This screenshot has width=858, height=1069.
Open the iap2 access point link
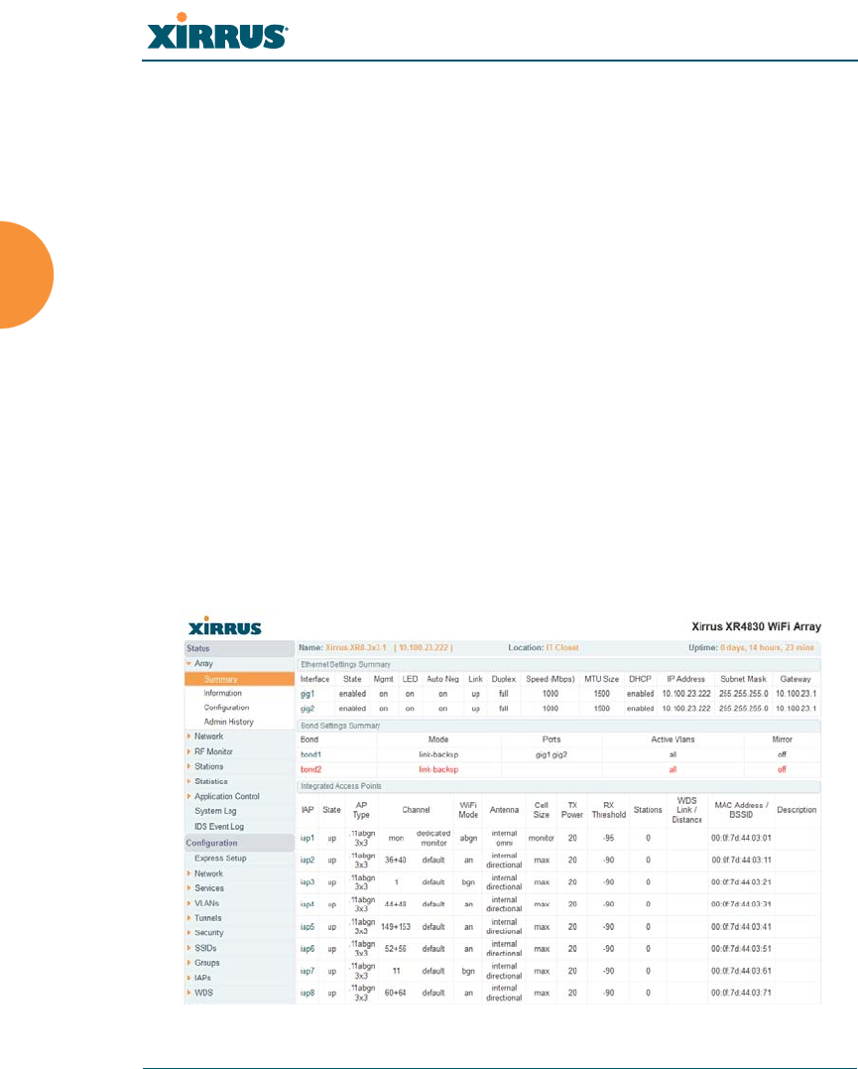307,861
